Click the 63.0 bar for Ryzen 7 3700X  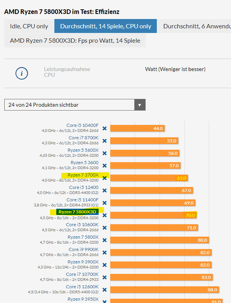[149, 178]
